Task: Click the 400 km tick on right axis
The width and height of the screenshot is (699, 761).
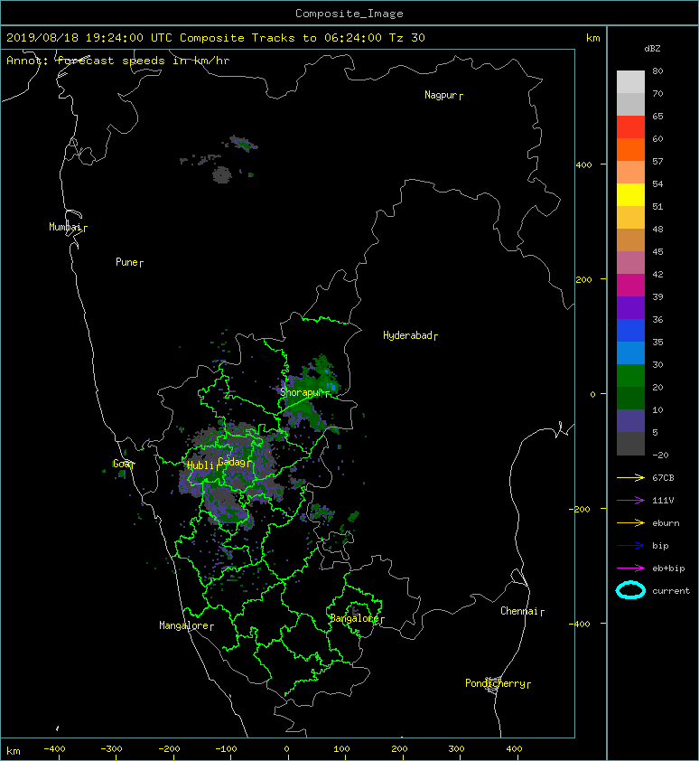Action: pyautogui.click(x=583, y=165)
